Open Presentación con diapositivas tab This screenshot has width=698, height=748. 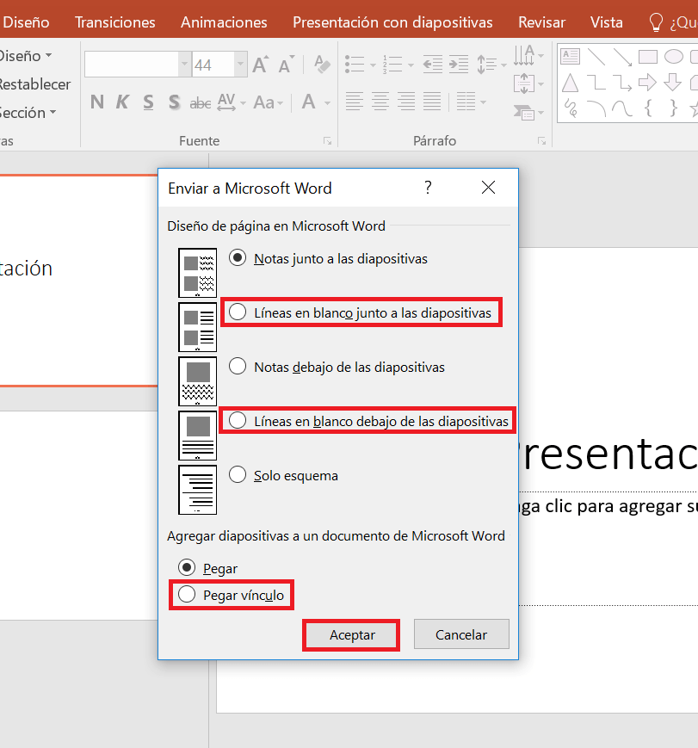point(392,22)
